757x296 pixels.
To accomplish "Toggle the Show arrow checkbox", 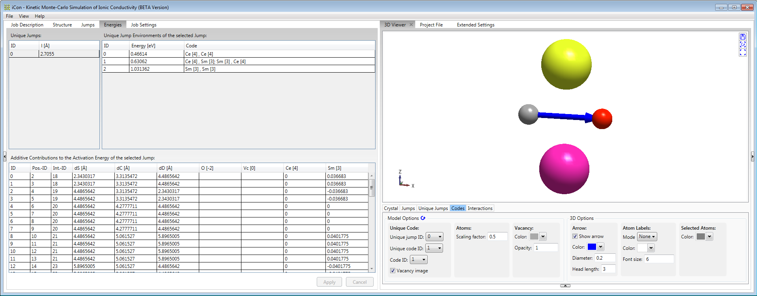I will pyautogui.click(x=575, y=236).
